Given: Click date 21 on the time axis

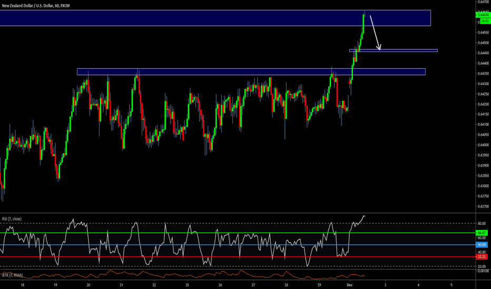Looking at the screenshot, I should [122, 285].
